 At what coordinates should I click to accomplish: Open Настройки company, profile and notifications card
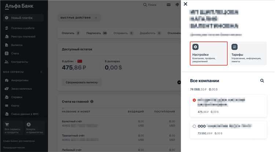[209, 54]
